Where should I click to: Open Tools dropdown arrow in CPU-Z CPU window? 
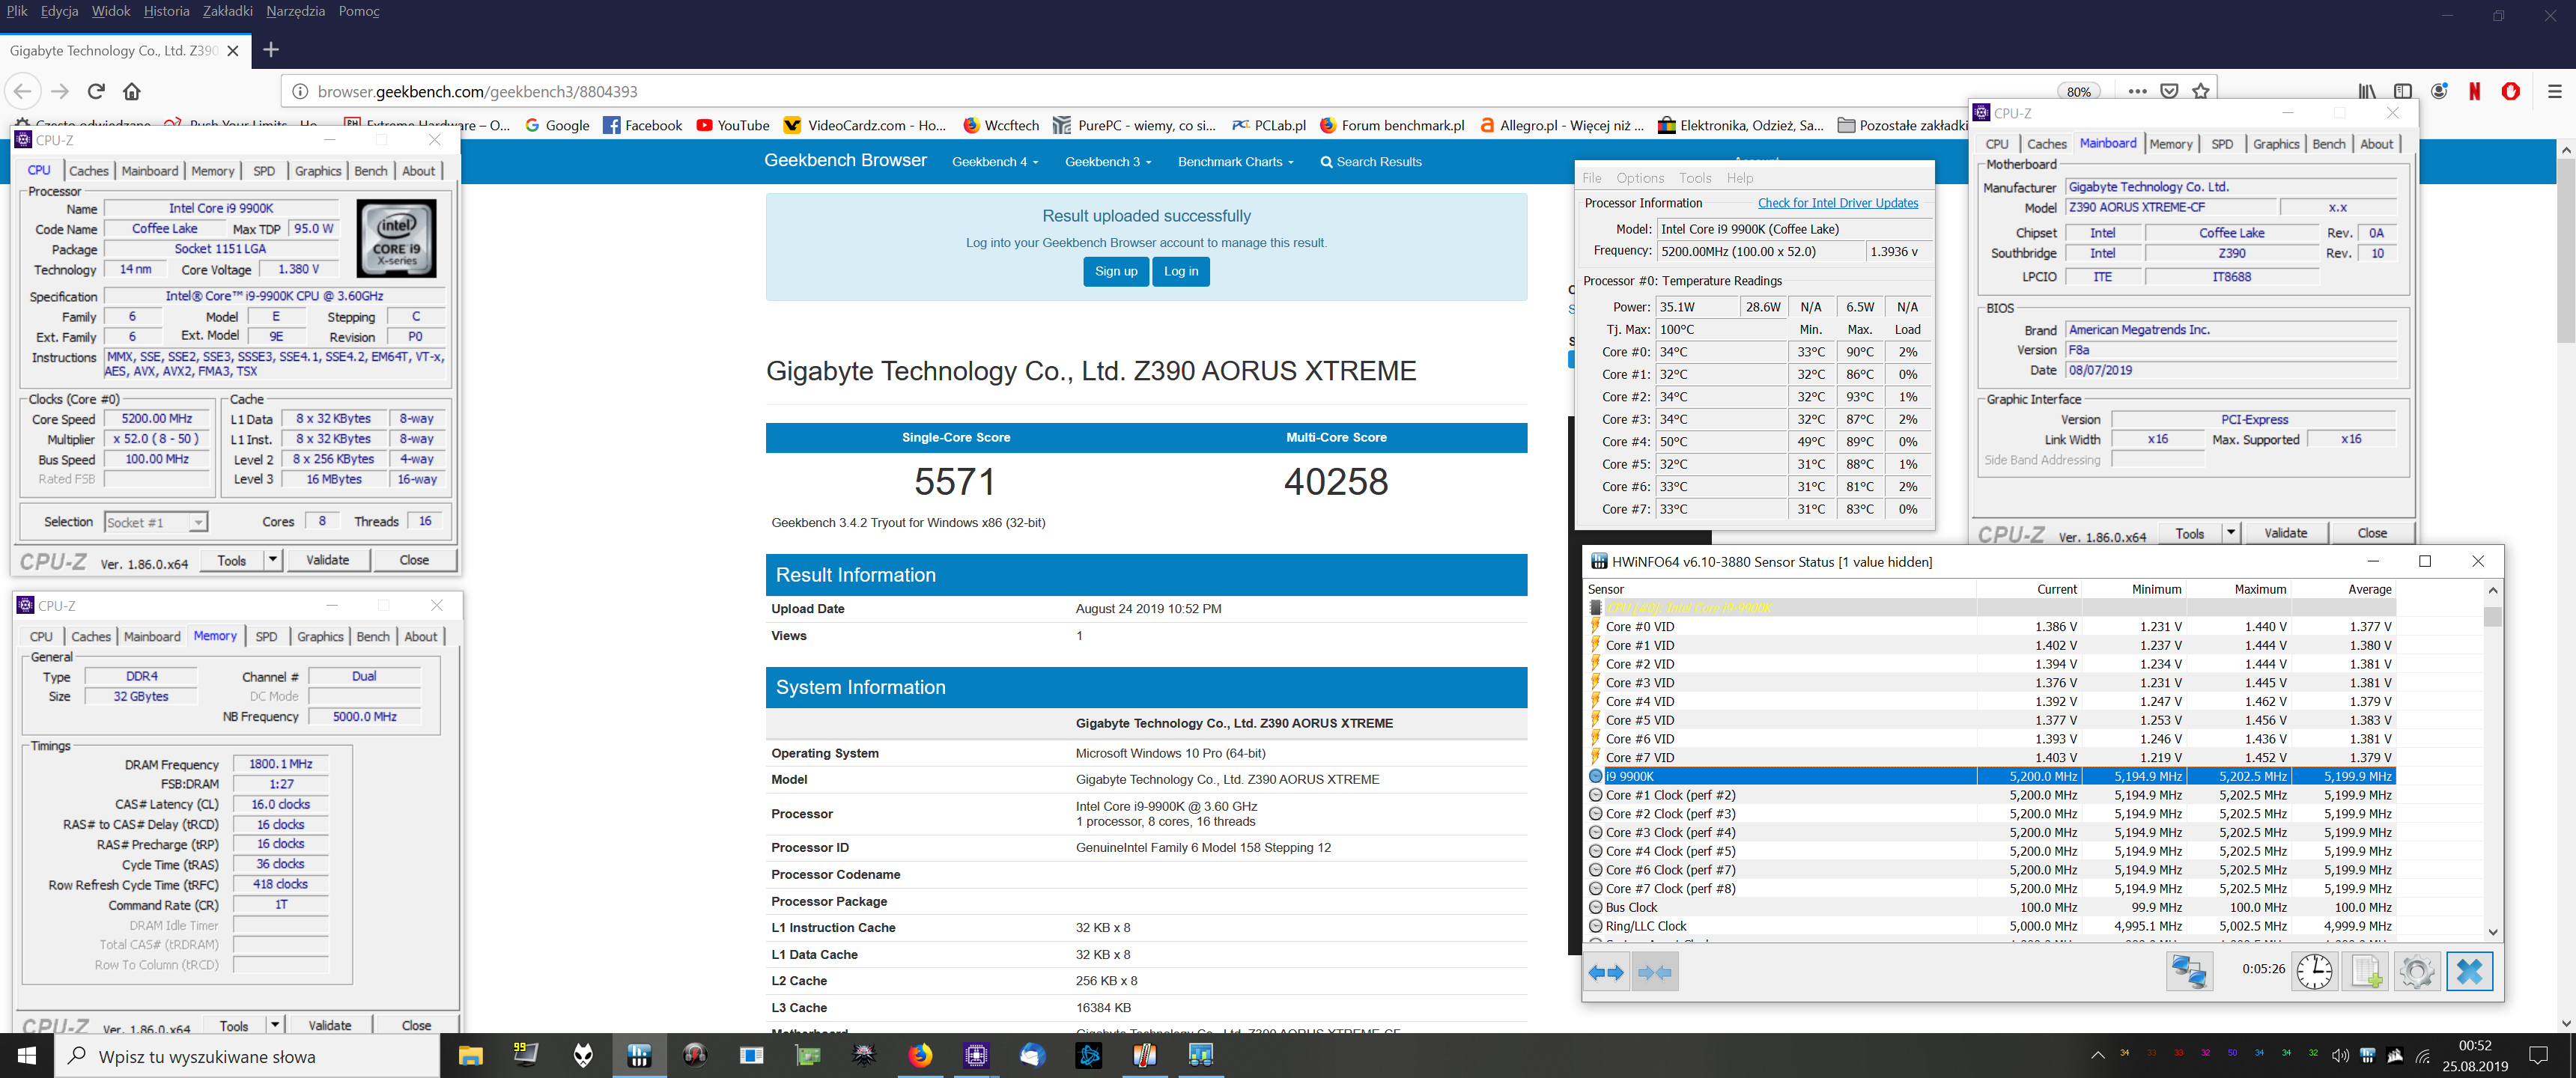coord(273,560)
